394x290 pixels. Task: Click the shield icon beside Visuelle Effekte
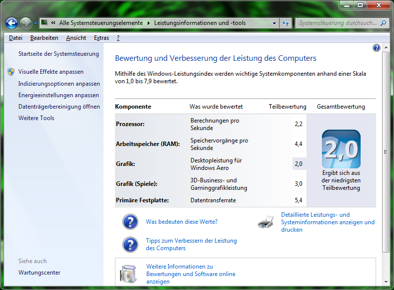pos(11,72)
